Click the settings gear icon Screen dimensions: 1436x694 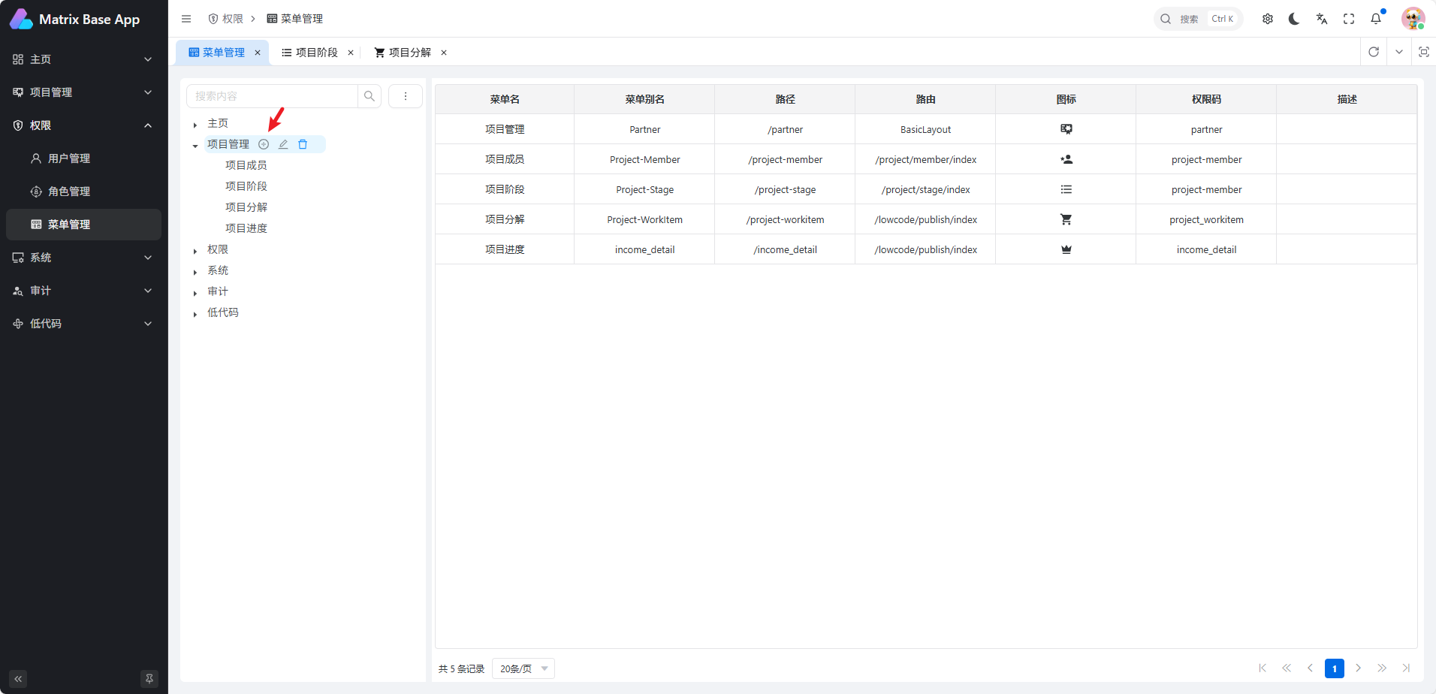pyautogui.click(x=1267, y=19)
